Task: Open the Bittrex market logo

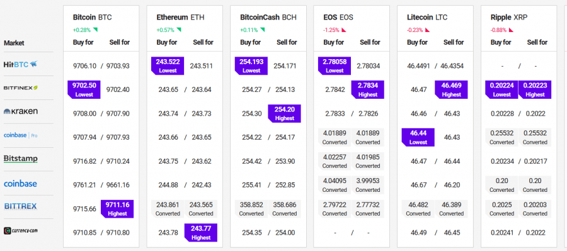Action: click(x=21, y=206)
